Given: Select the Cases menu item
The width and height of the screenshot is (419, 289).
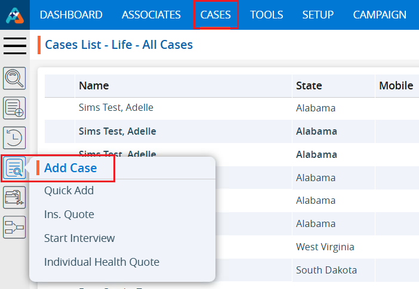Looking at the screenshot, I should click(215, 15).
